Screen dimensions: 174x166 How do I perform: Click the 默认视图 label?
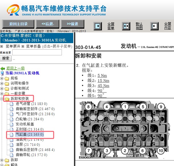pyautogui.click(x=139, y=26)
